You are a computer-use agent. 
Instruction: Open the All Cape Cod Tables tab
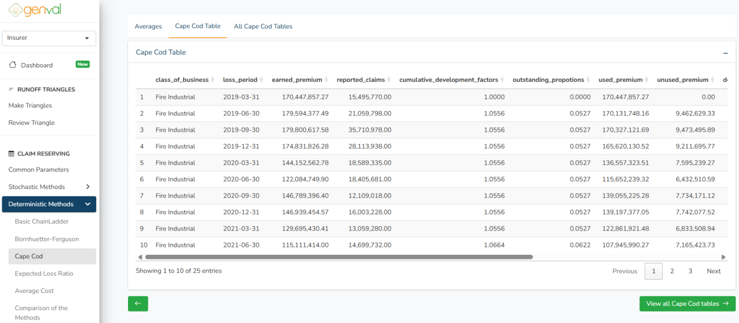[x=263, y=26]
